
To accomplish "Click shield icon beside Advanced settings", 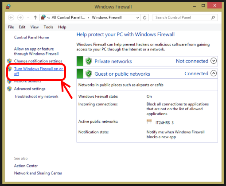I will click(x=9, y=89).
